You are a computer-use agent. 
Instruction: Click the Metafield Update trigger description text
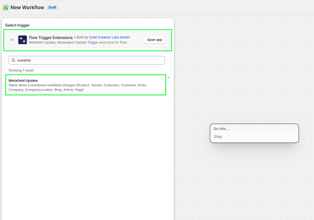(x=78, y=87)
